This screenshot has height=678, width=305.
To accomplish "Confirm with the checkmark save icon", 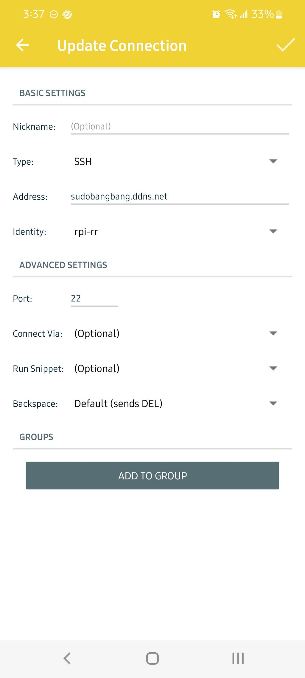I will point(285,45).
